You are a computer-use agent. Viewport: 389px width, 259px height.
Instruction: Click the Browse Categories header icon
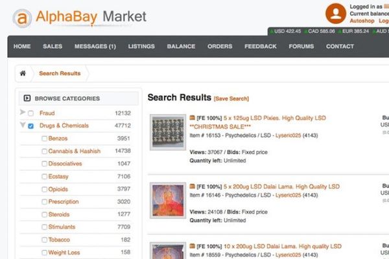pyautogui.click(x=27, y=98)
